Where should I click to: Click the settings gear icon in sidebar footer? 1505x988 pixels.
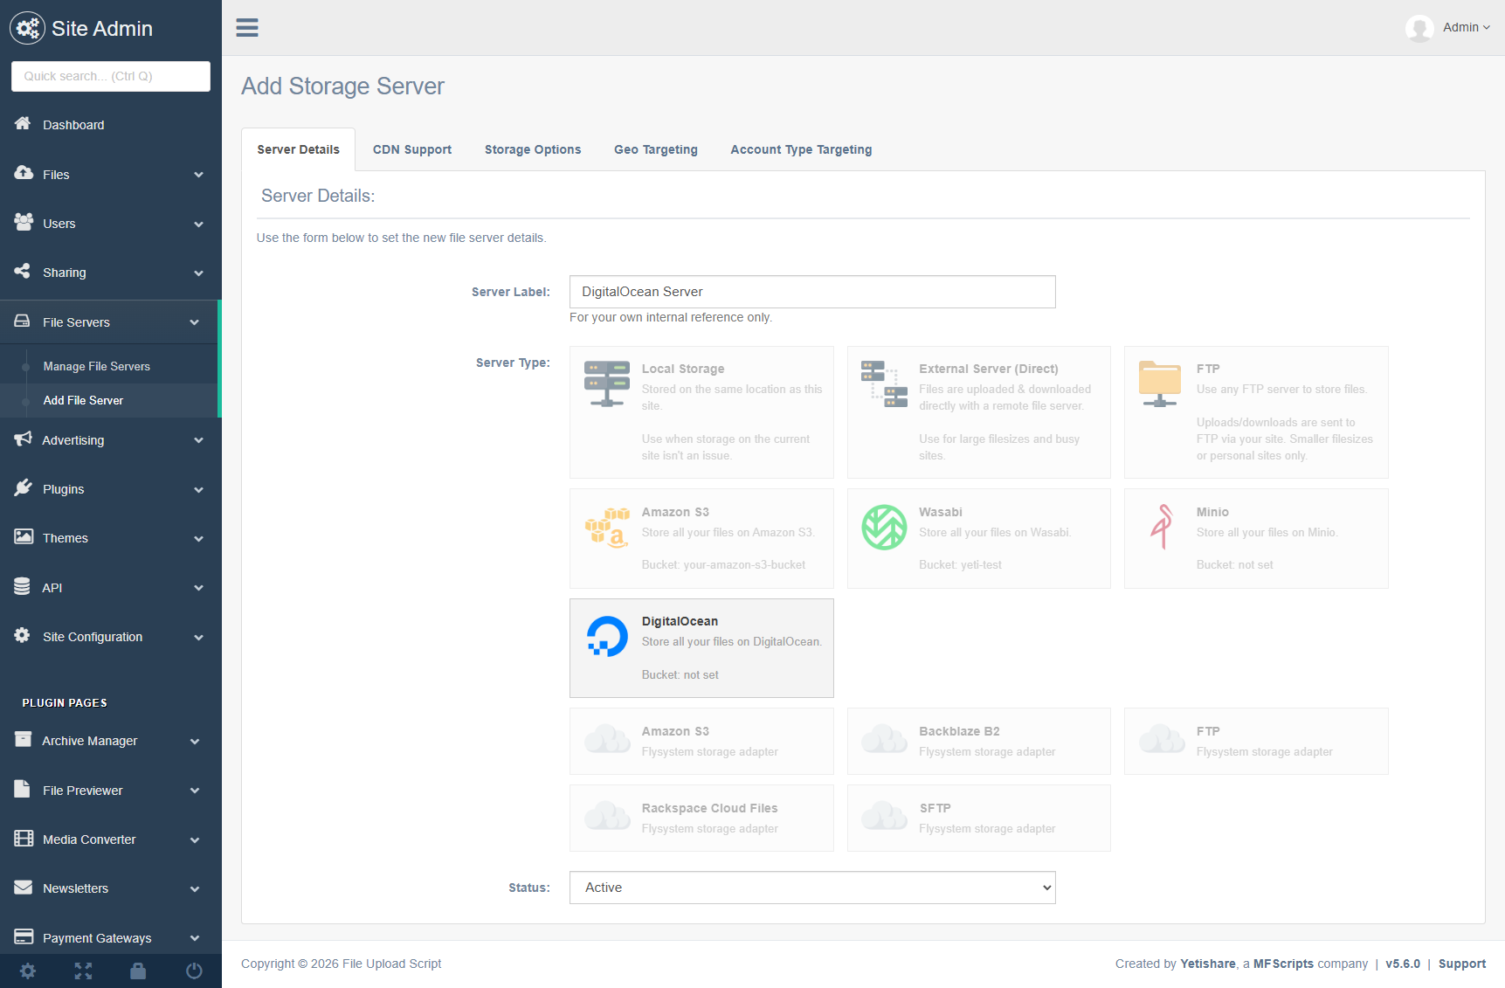(28, 971)
